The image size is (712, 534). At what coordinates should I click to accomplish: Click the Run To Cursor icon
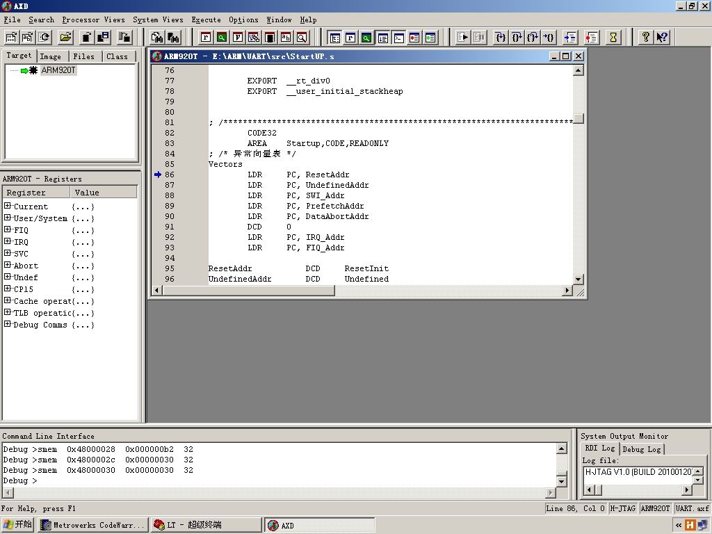coord(549,38)
